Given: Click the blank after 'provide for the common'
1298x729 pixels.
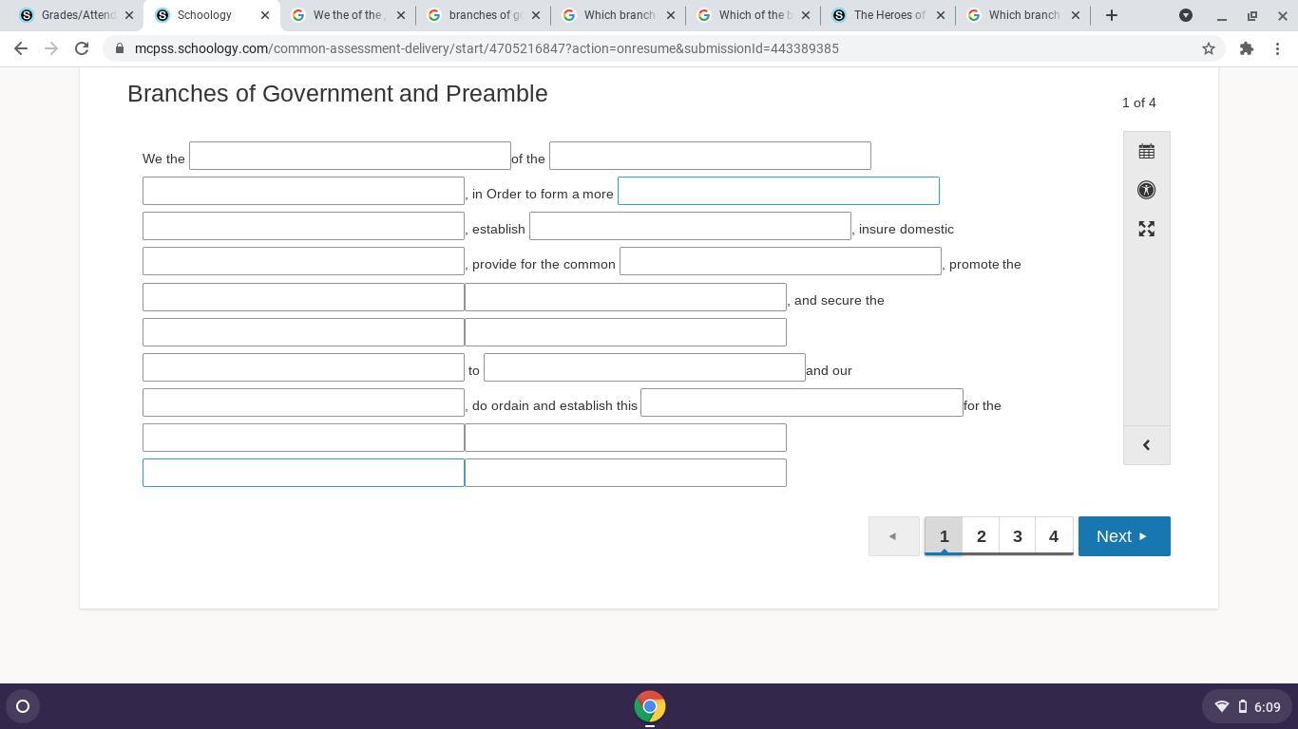Looking at the screenshot, I should [x=780, y=261].
